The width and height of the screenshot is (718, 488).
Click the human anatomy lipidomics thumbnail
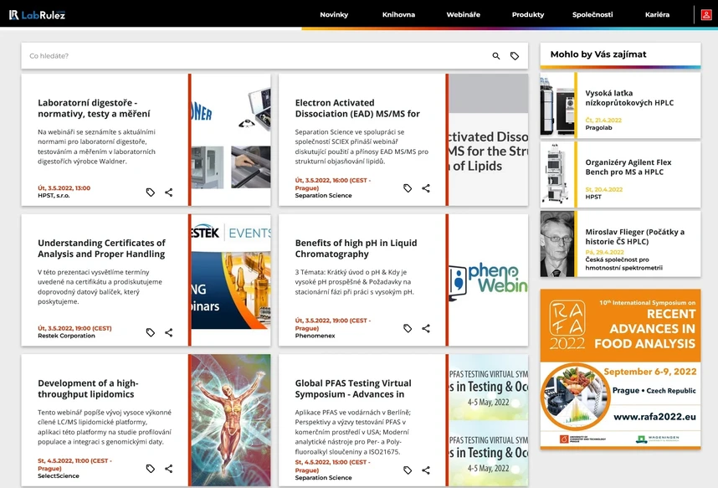(x=231, y=420)
